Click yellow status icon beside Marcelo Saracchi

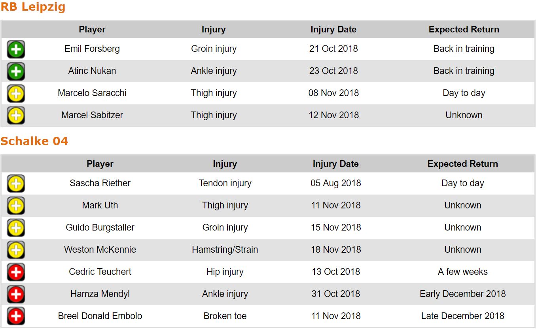tap(16, 94)
